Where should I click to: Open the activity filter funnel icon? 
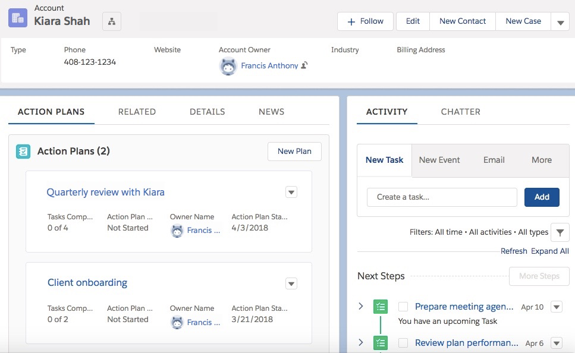pyautogui.click(x=560, y=232)
